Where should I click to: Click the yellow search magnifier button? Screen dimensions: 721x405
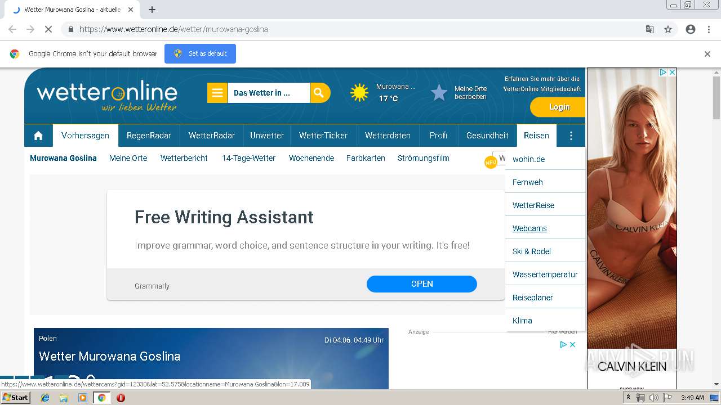(319, 93)
